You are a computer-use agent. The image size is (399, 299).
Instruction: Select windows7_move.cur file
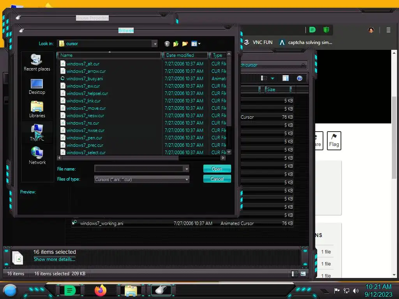(86, 108)
